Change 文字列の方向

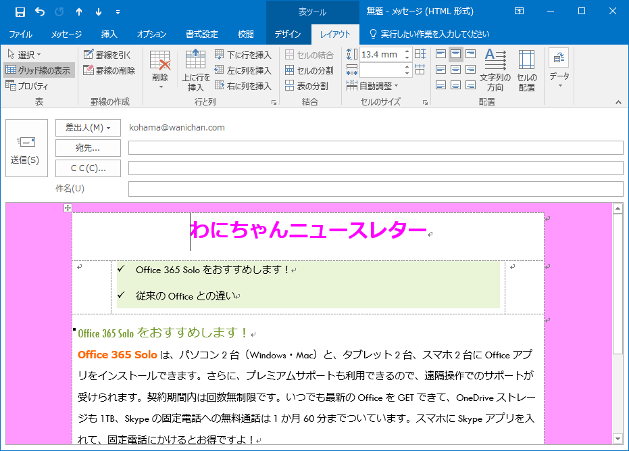click(495, 71)
